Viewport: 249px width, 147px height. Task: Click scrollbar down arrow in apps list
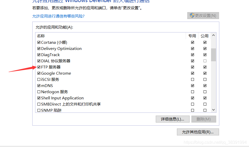click(213, 110)
